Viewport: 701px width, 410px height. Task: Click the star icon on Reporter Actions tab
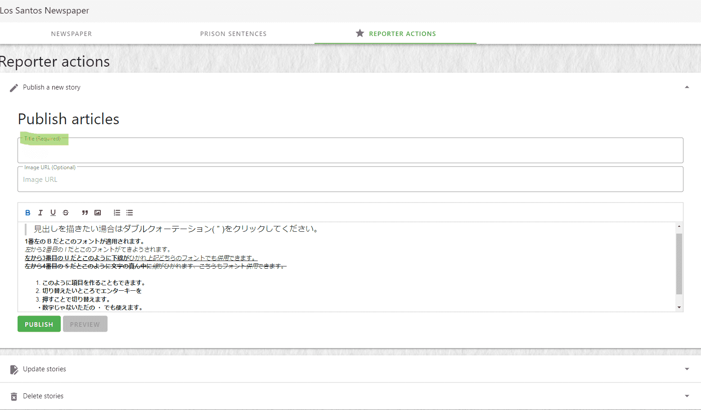360,33
